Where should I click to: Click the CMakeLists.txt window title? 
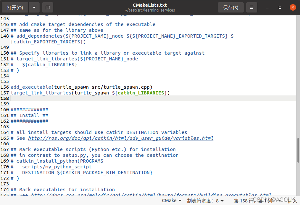(150, 5)
